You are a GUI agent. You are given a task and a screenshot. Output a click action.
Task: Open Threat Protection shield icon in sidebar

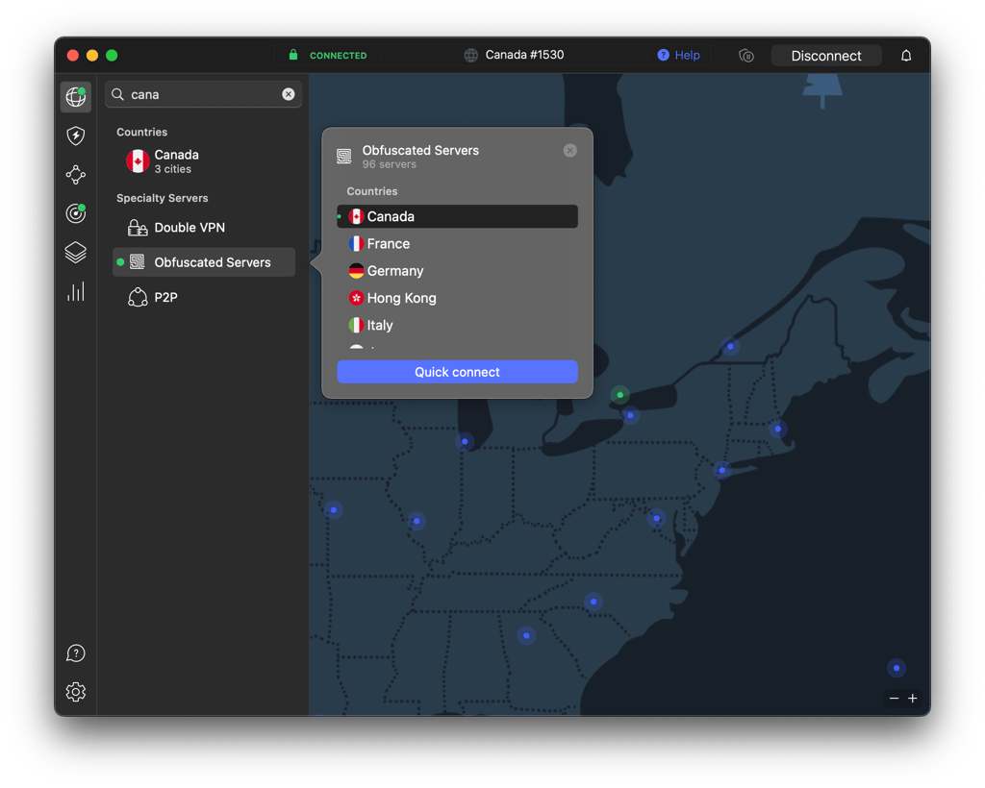76,135
